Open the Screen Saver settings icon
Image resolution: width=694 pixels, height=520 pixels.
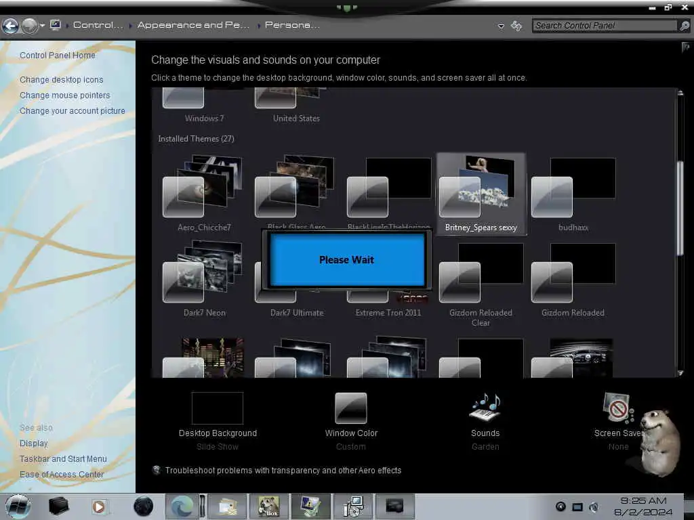(x=618, y=408)
